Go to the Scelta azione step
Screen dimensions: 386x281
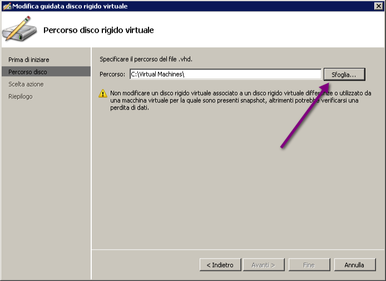click(26, 84)
